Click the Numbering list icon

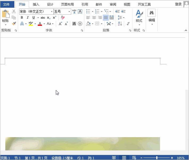pos(97,11)
